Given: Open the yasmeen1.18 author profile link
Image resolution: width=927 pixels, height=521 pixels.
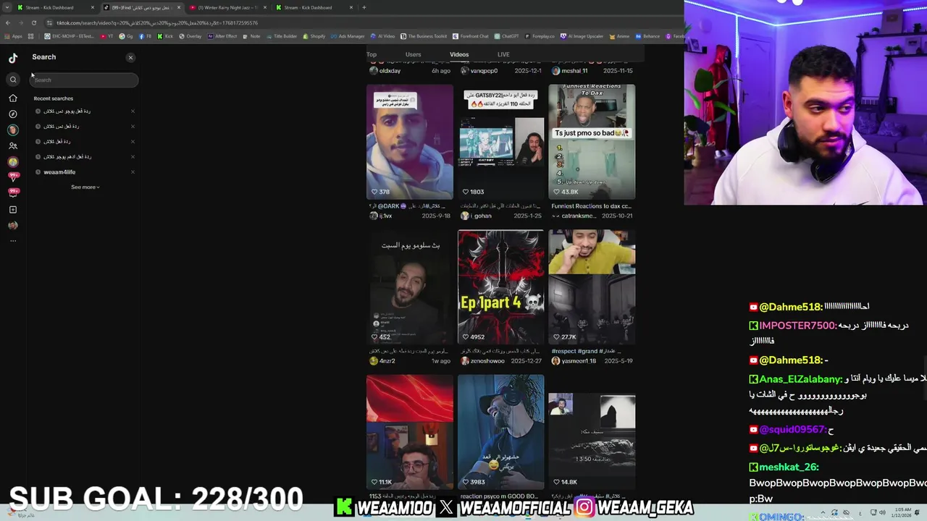Looking at the screenshot, I should coord(574,361).
